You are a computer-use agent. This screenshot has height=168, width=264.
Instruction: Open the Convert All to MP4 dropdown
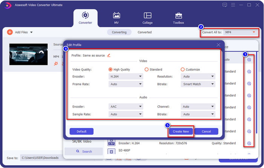(x=241, y=32)
